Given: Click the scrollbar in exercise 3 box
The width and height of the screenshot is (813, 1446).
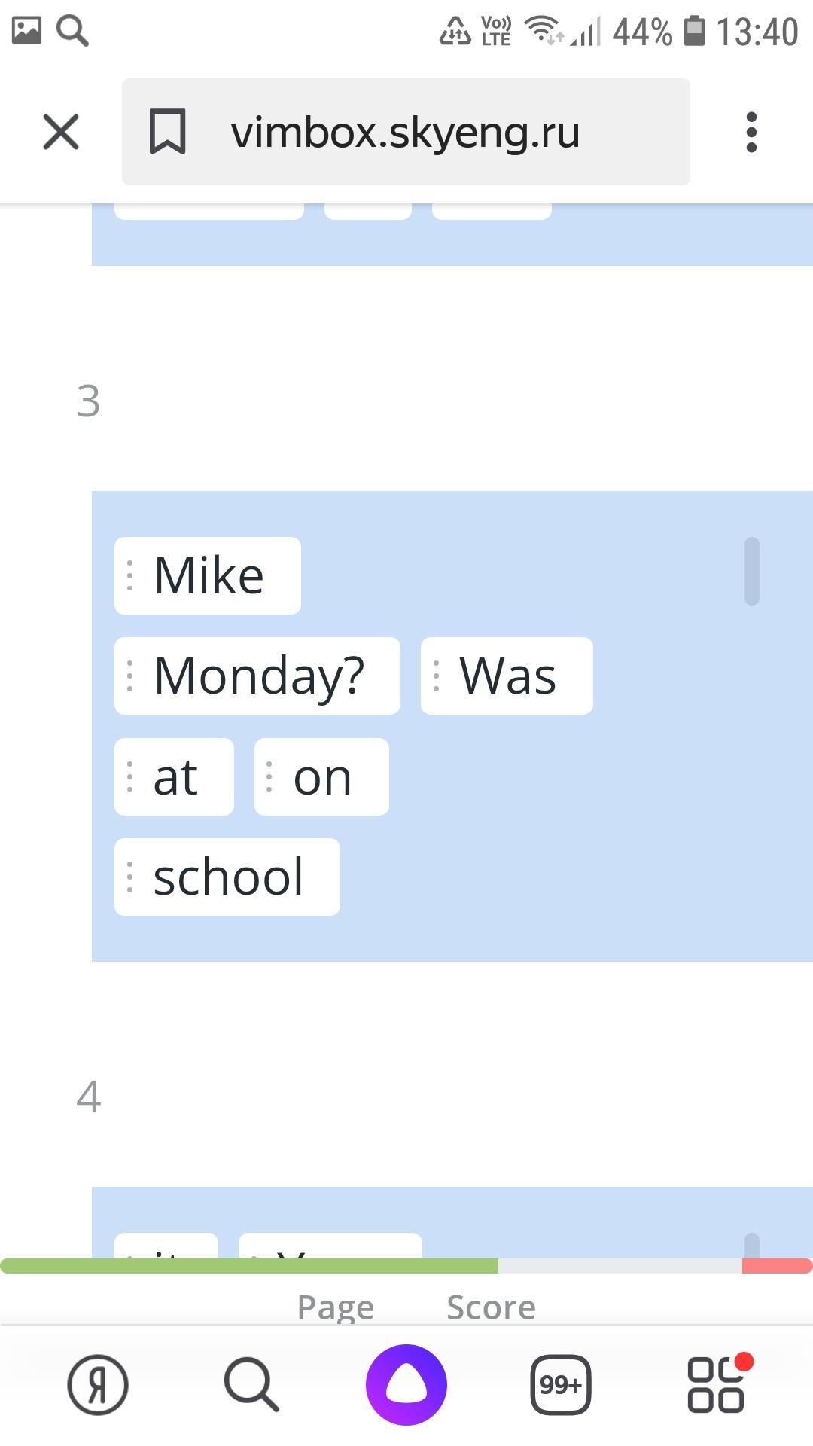Looking at the screenshot, I should pos(751,571).
